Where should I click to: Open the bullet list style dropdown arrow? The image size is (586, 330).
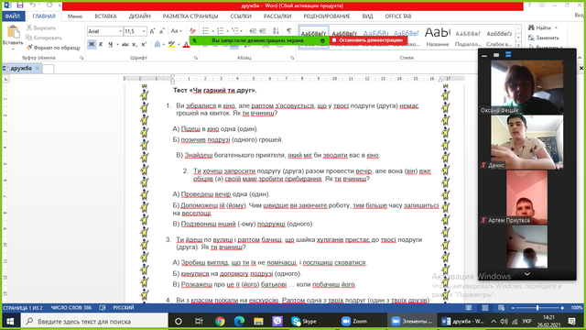tap(212, 31)
